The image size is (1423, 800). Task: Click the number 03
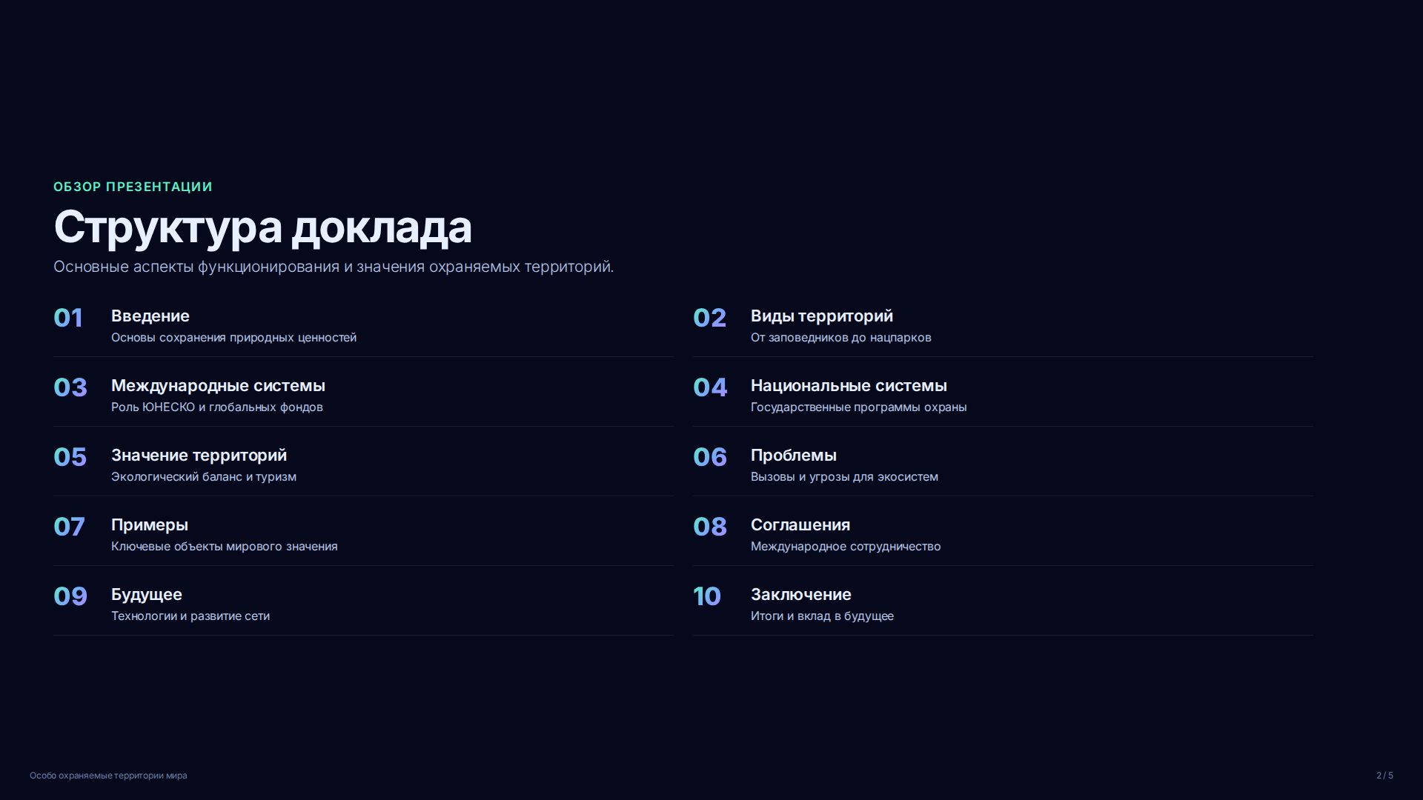coord(70,387)
